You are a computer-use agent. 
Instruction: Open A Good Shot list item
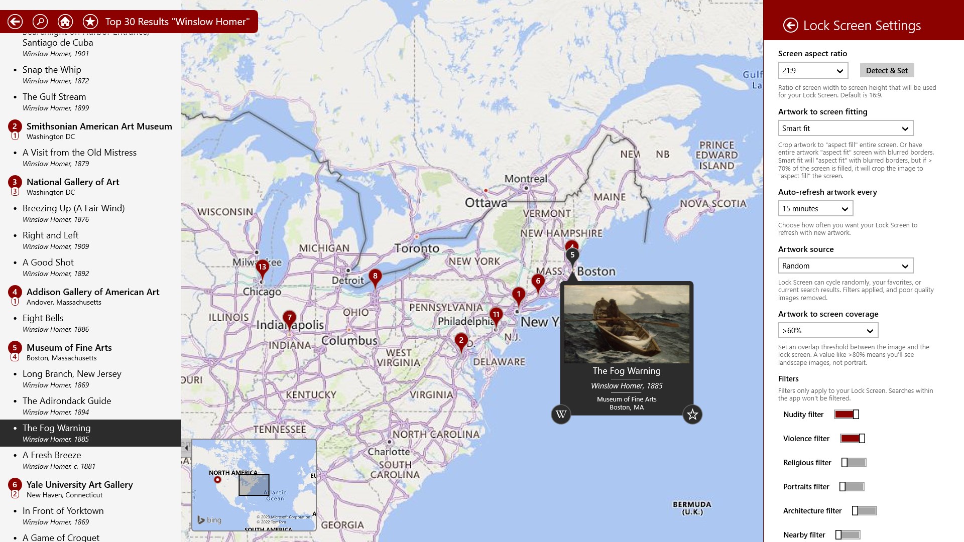click(90, 267)
